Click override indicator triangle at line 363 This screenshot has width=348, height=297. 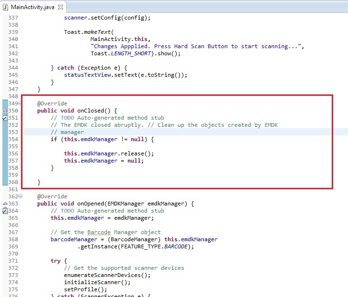point(5,204)
